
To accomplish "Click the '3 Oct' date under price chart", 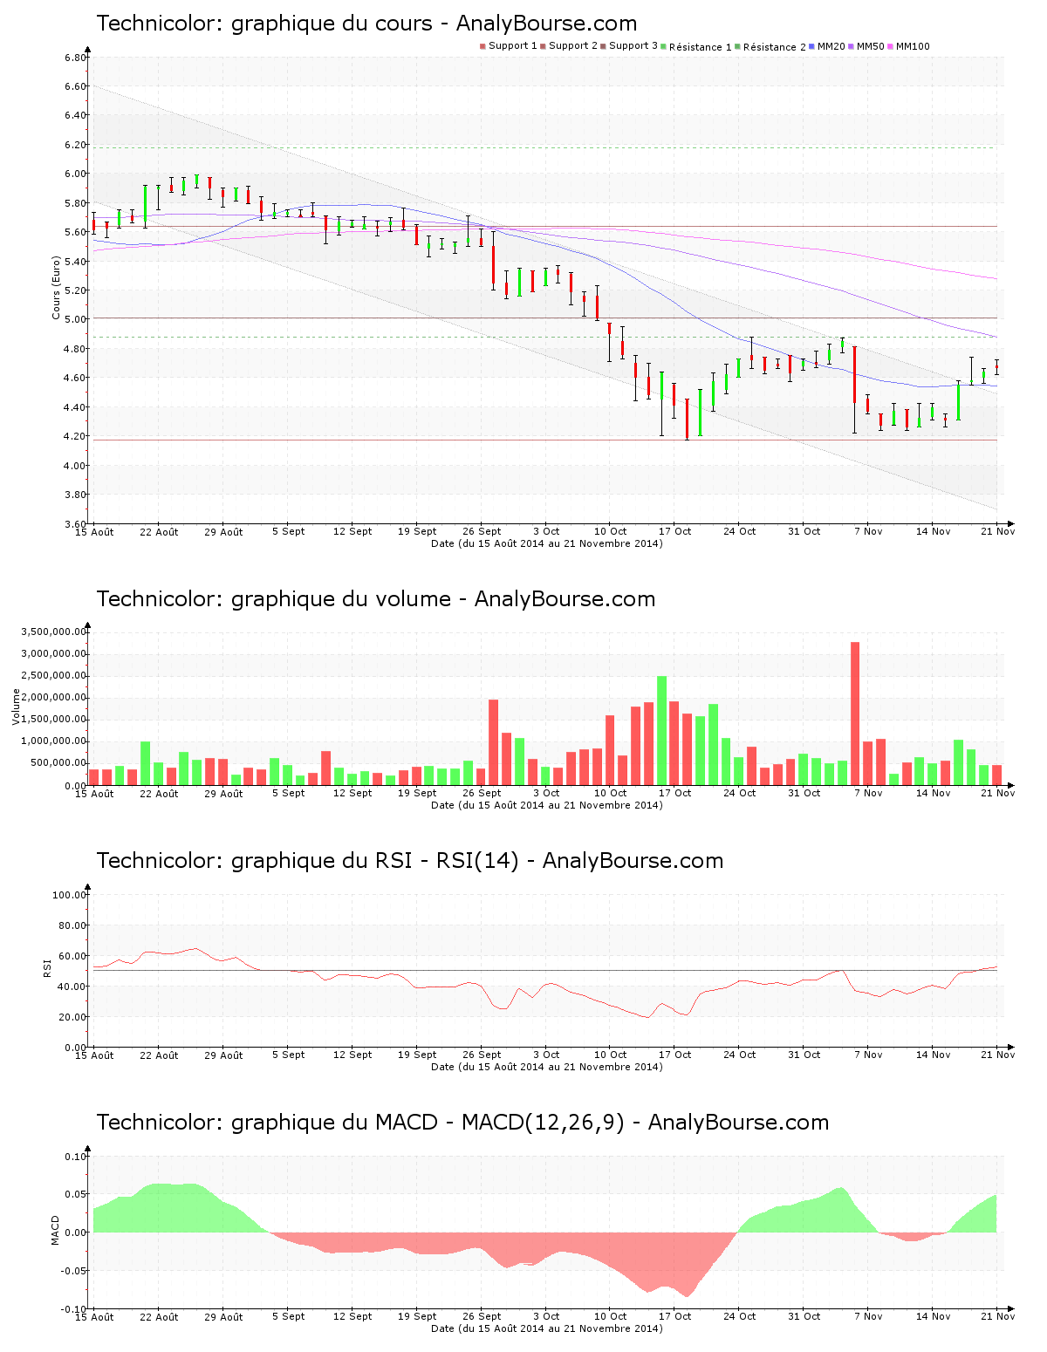I will [546, 531].
